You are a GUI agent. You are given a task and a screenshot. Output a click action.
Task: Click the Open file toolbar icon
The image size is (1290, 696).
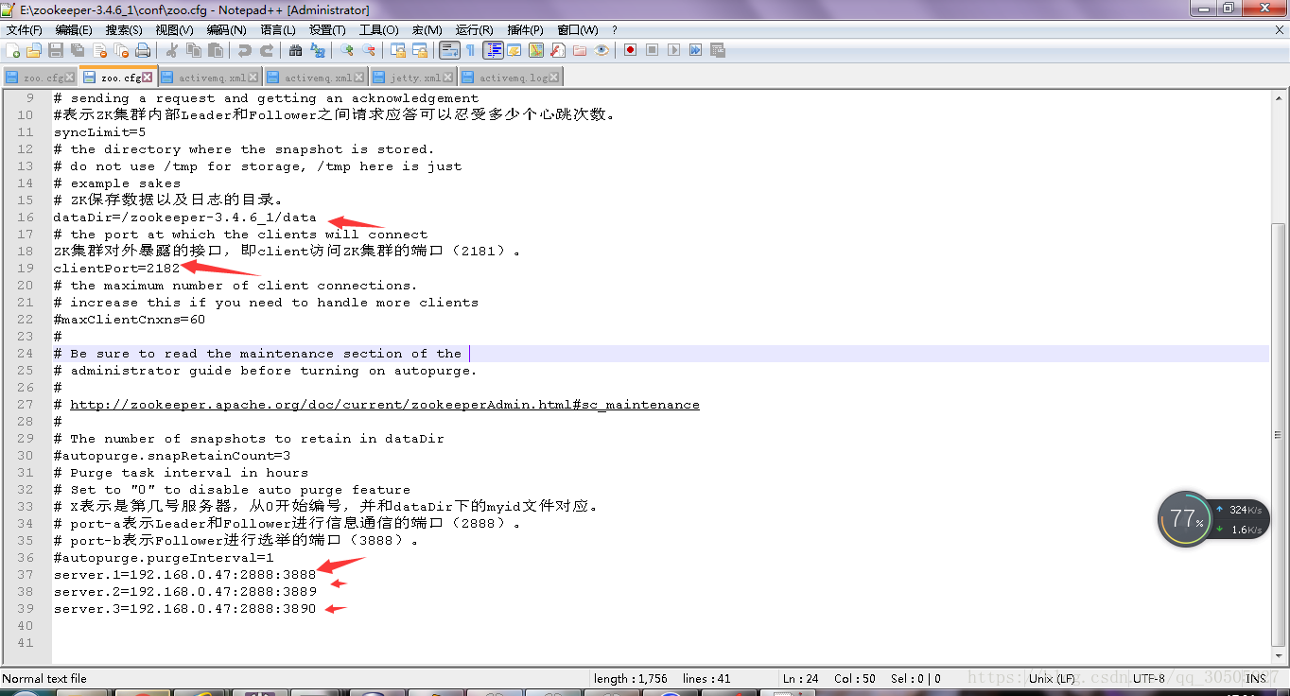pyautogui.click(x=33, y=50)
